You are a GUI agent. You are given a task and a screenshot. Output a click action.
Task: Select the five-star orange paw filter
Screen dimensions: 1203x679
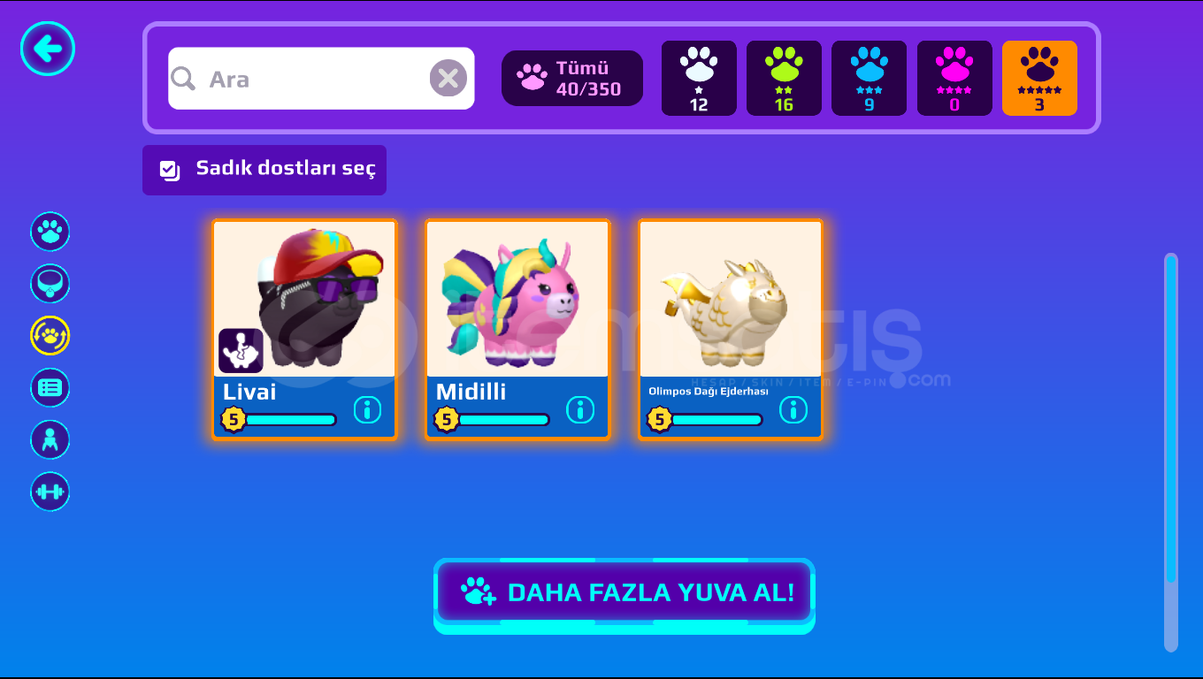pyautogui.click(x=1039, y=78)
